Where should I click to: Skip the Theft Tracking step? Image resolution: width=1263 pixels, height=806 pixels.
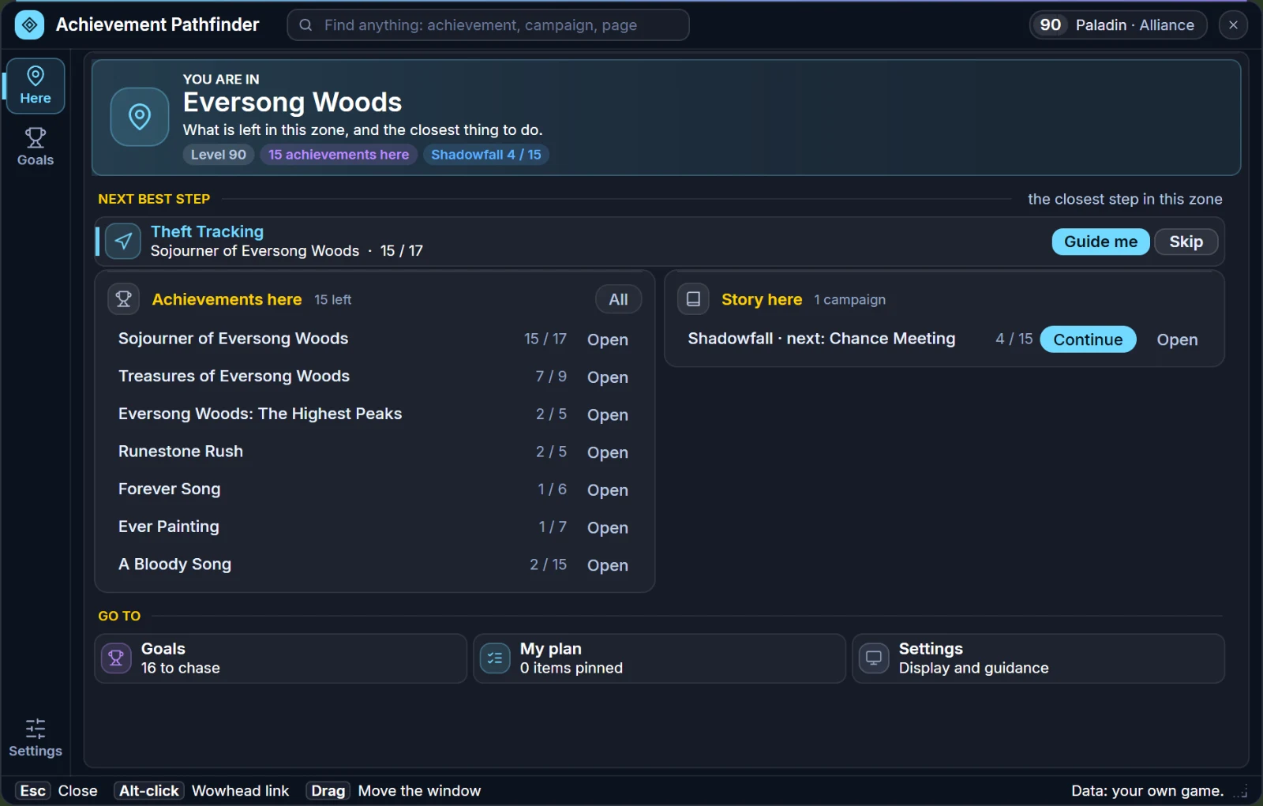[x=1186, y=242]
